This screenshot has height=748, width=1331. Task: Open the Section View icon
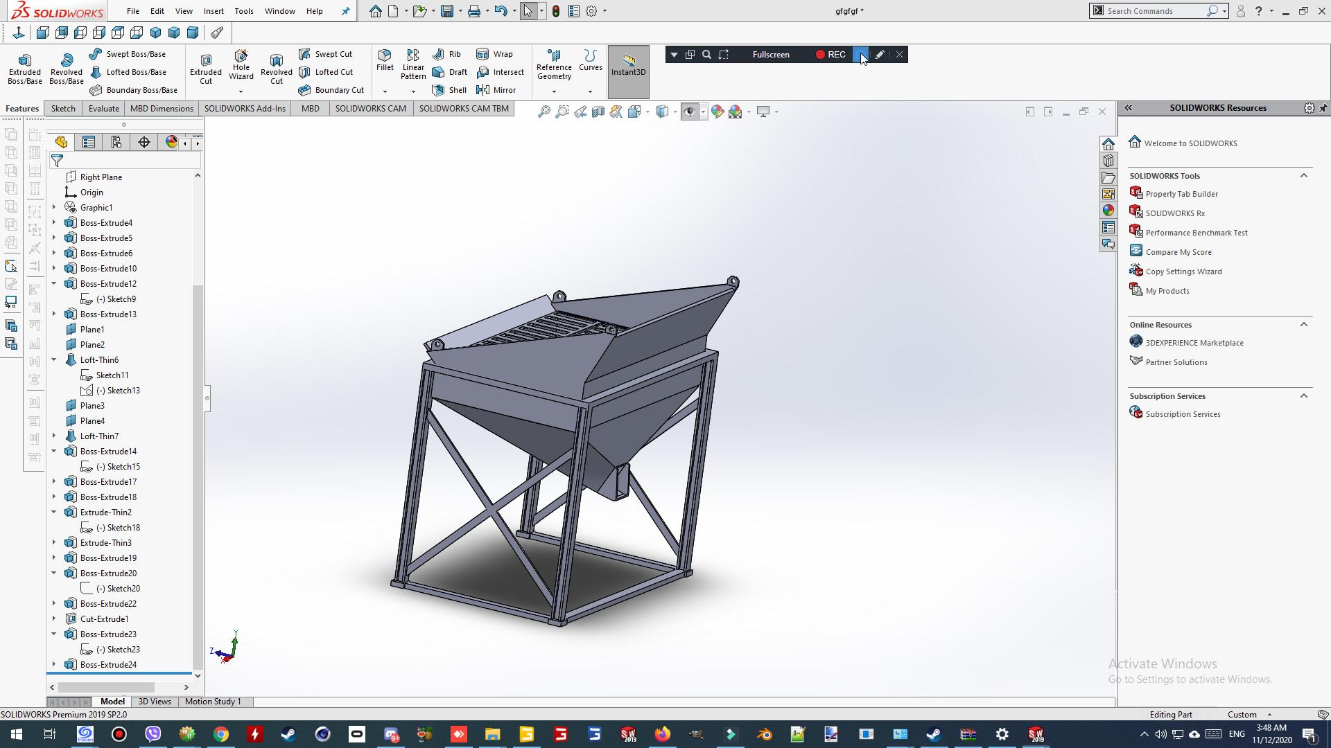[x=598, y=112]
